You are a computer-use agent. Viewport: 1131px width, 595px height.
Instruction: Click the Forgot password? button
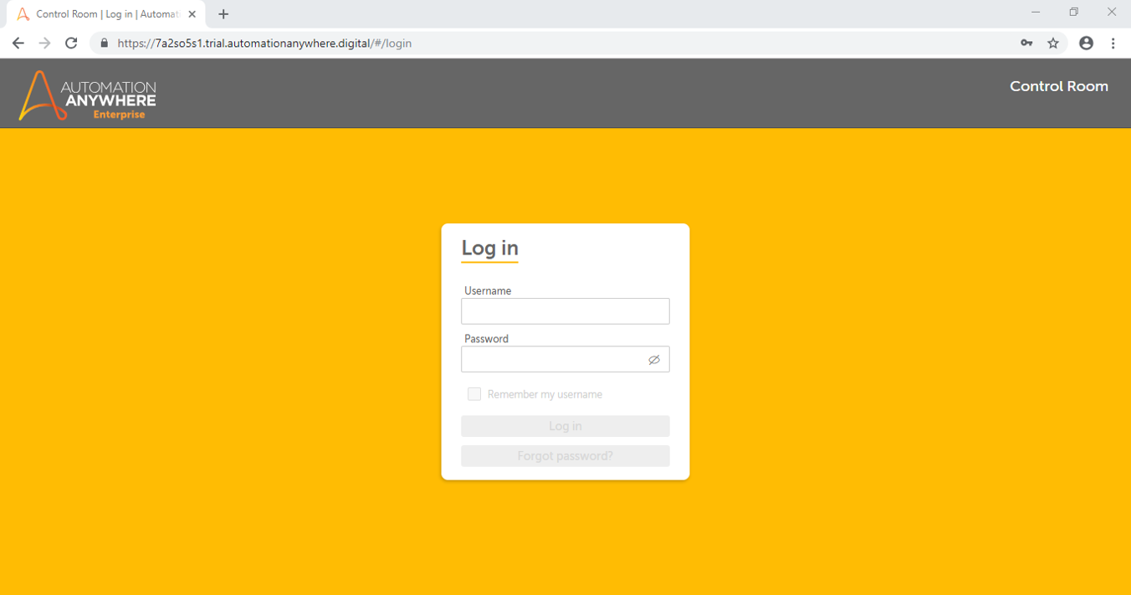tap(565, 456)
